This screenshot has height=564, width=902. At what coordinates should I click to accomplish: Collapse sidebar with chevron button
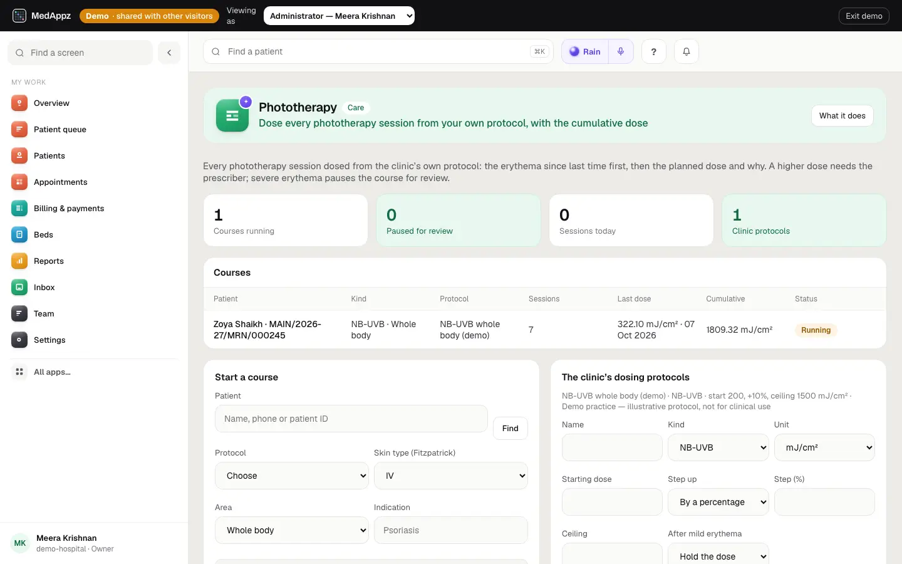[169, 53]
